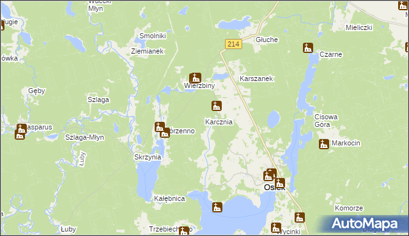Screen dimensions: 409x236
Task: Select the church marker beside road south of Osiek
Action: pos(300,218)
